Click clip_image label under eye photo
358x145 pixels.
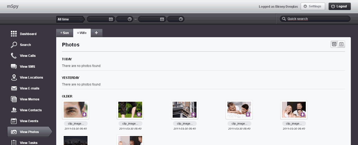[x=76, y=124]
